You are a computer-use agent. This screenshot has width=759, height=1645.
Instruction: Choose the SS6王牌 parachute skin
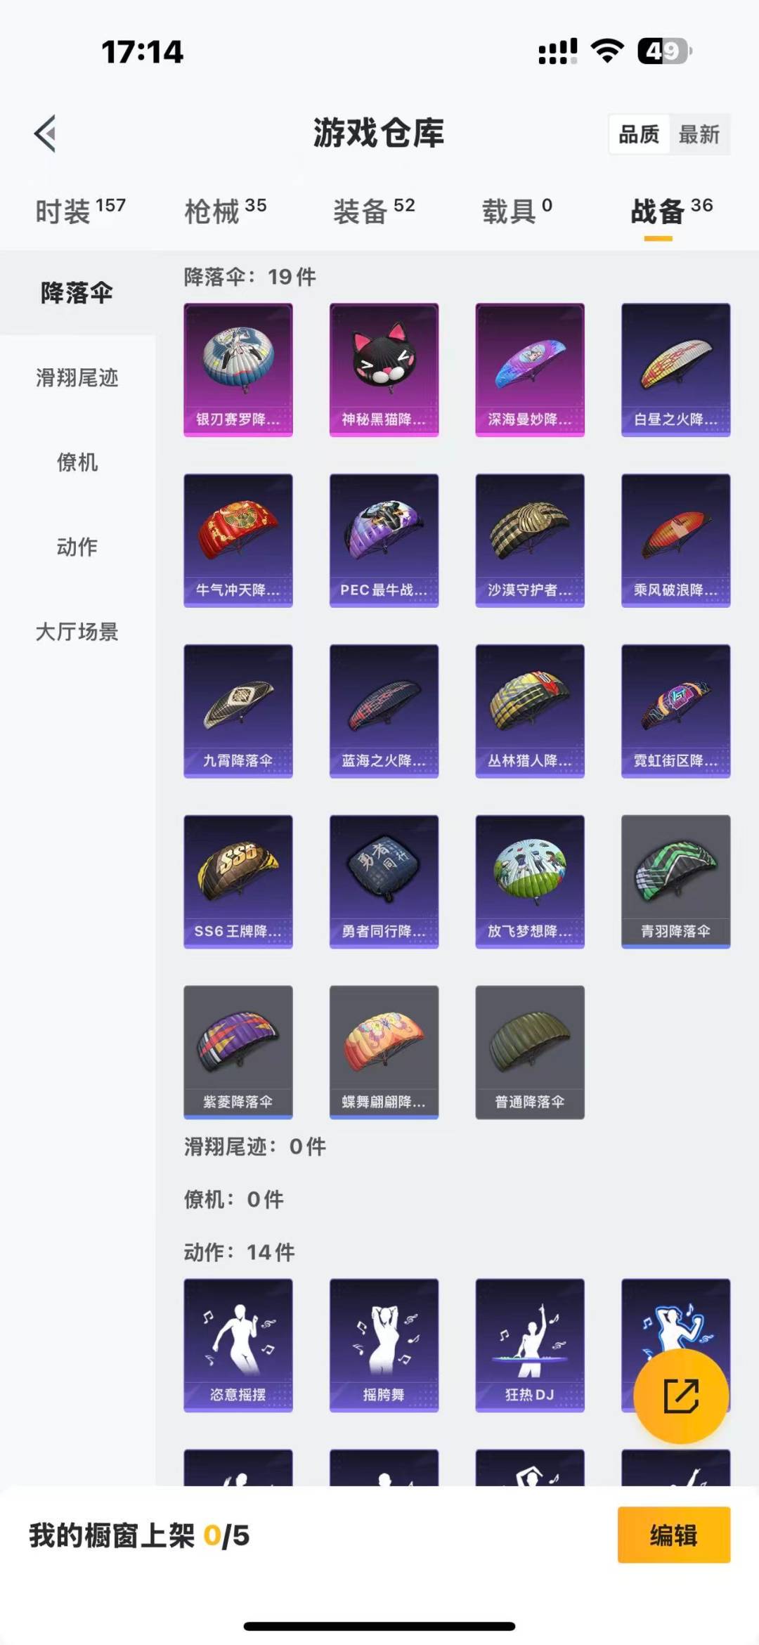238,881
